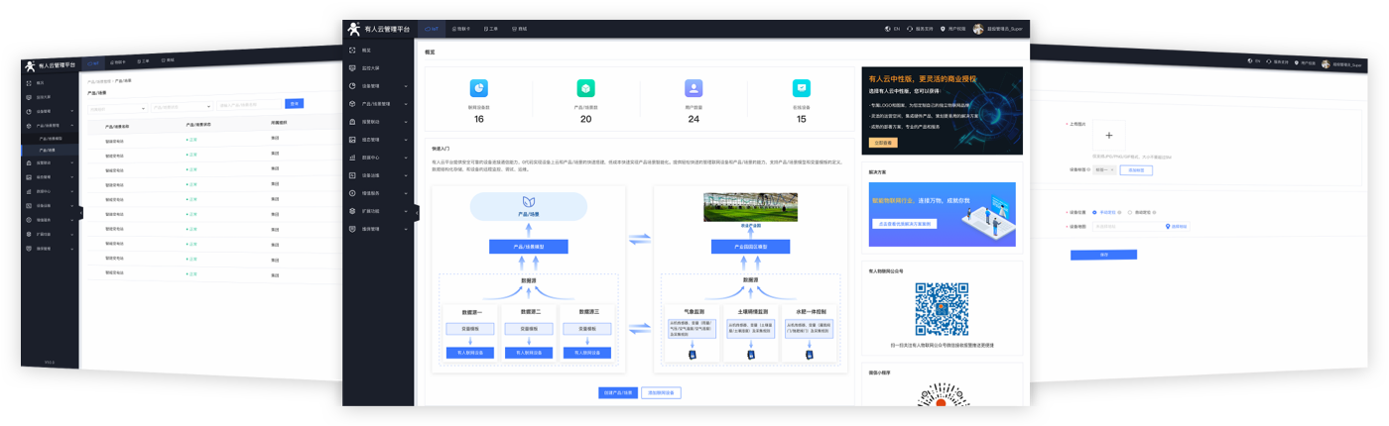Select the 手动定位 radio button
The width and height of the screenshot is (1389, 426).
(x=1094, y=212)
